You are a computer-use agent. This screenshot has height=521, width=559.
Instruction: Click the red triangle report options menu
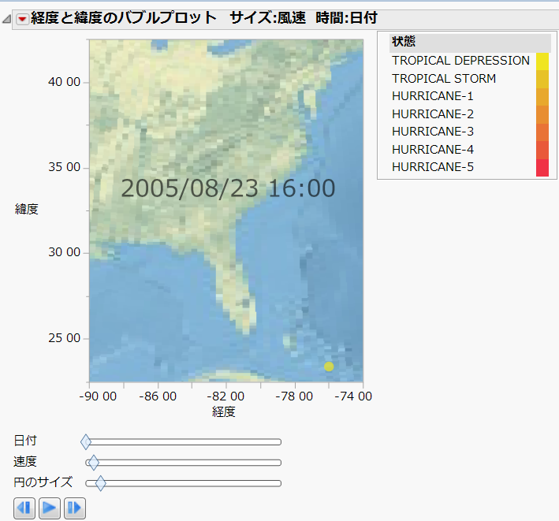point(22,18)
